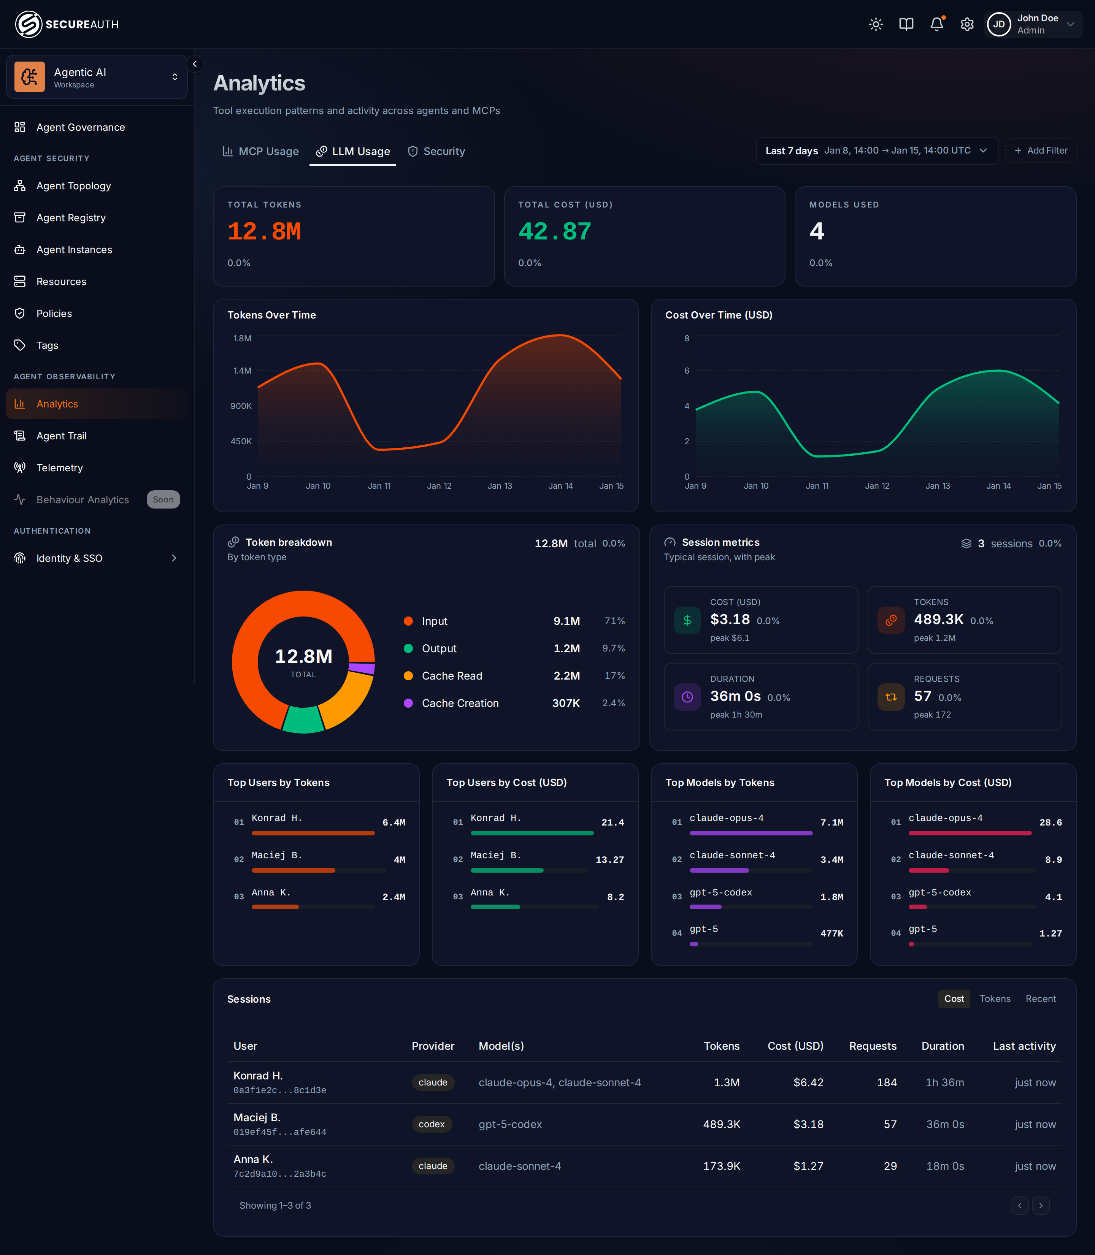This screenshot has height=1255, width=1095.
Task: Click the Cost dollar sign icon
Action: pos(687,621)
